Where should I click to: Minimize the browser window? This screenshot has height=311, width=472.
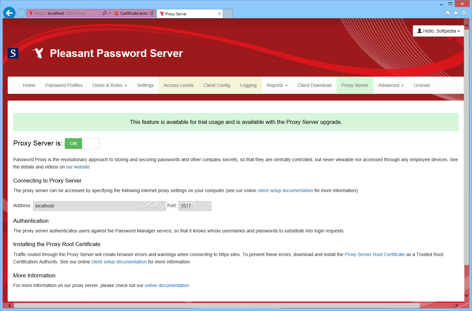pyautogui.click(x=441, y=4)
